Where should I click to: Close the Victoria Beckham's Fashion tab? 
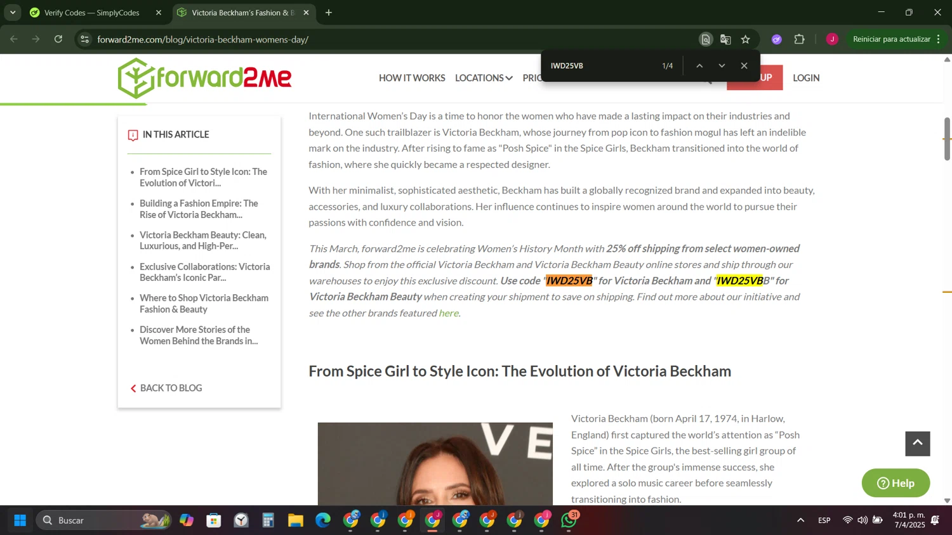[306, 13]
